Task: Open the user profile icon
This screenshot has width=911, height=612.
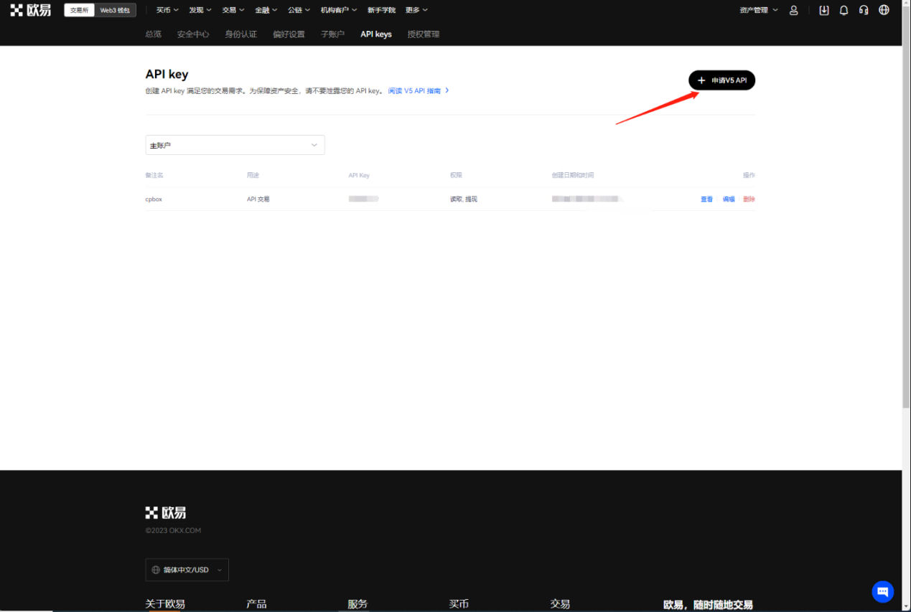Action: pos(793,10)
